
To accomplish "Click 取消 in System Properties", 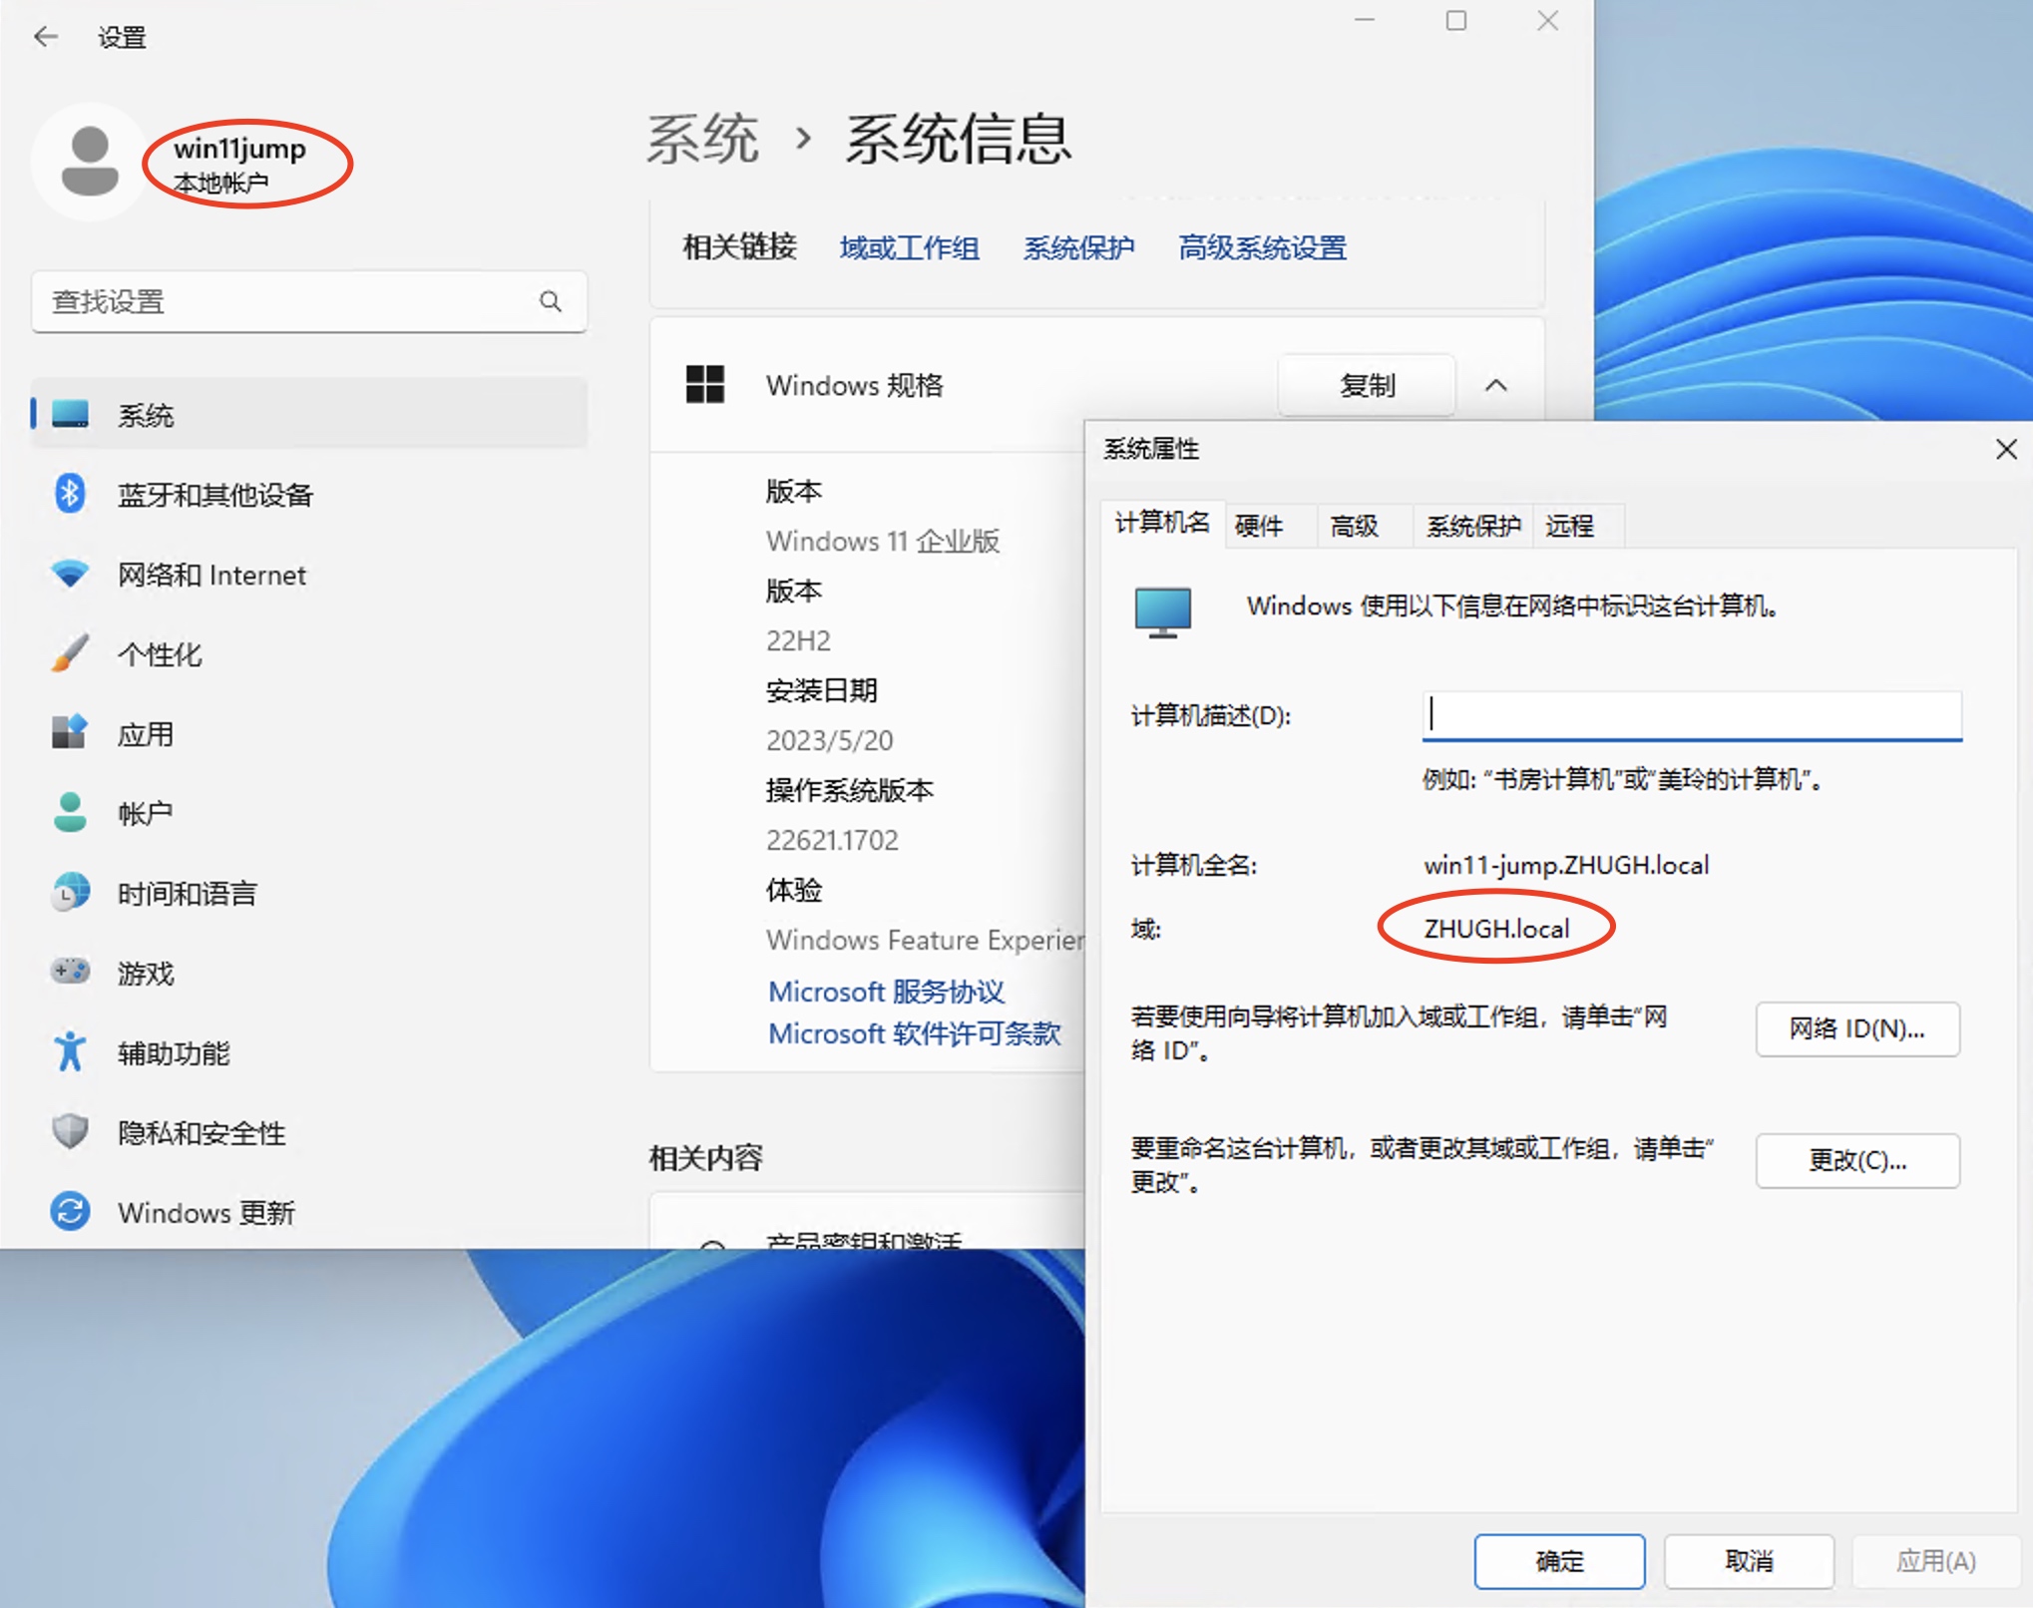I will tap(1749, 1561).
